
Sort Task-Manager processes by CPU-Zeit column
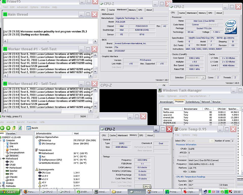click(220, 109)
